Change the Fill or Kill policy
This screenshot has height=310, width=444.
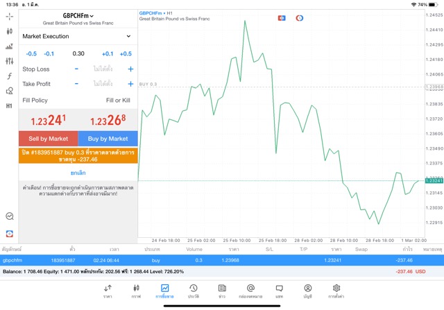[118, 101]
